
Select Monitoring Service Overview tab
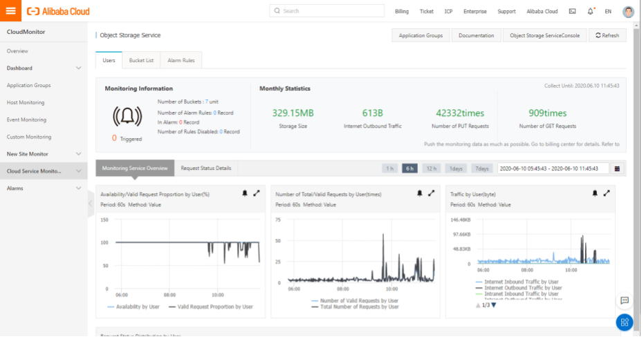point(135,168)
